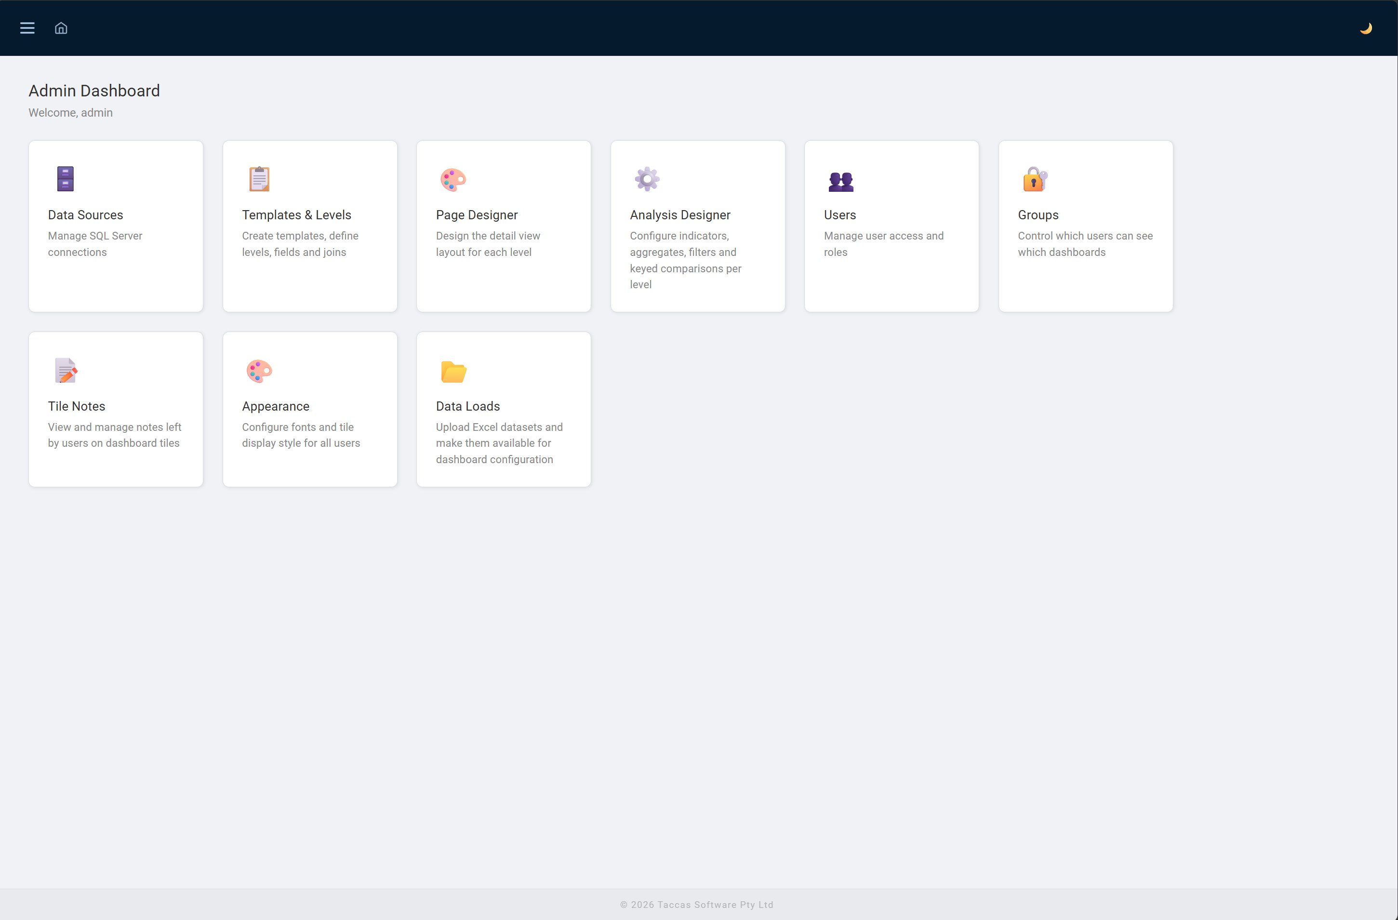Click the Appearance palette icon
The image size is (1398, 920).
tap(259, 371)
